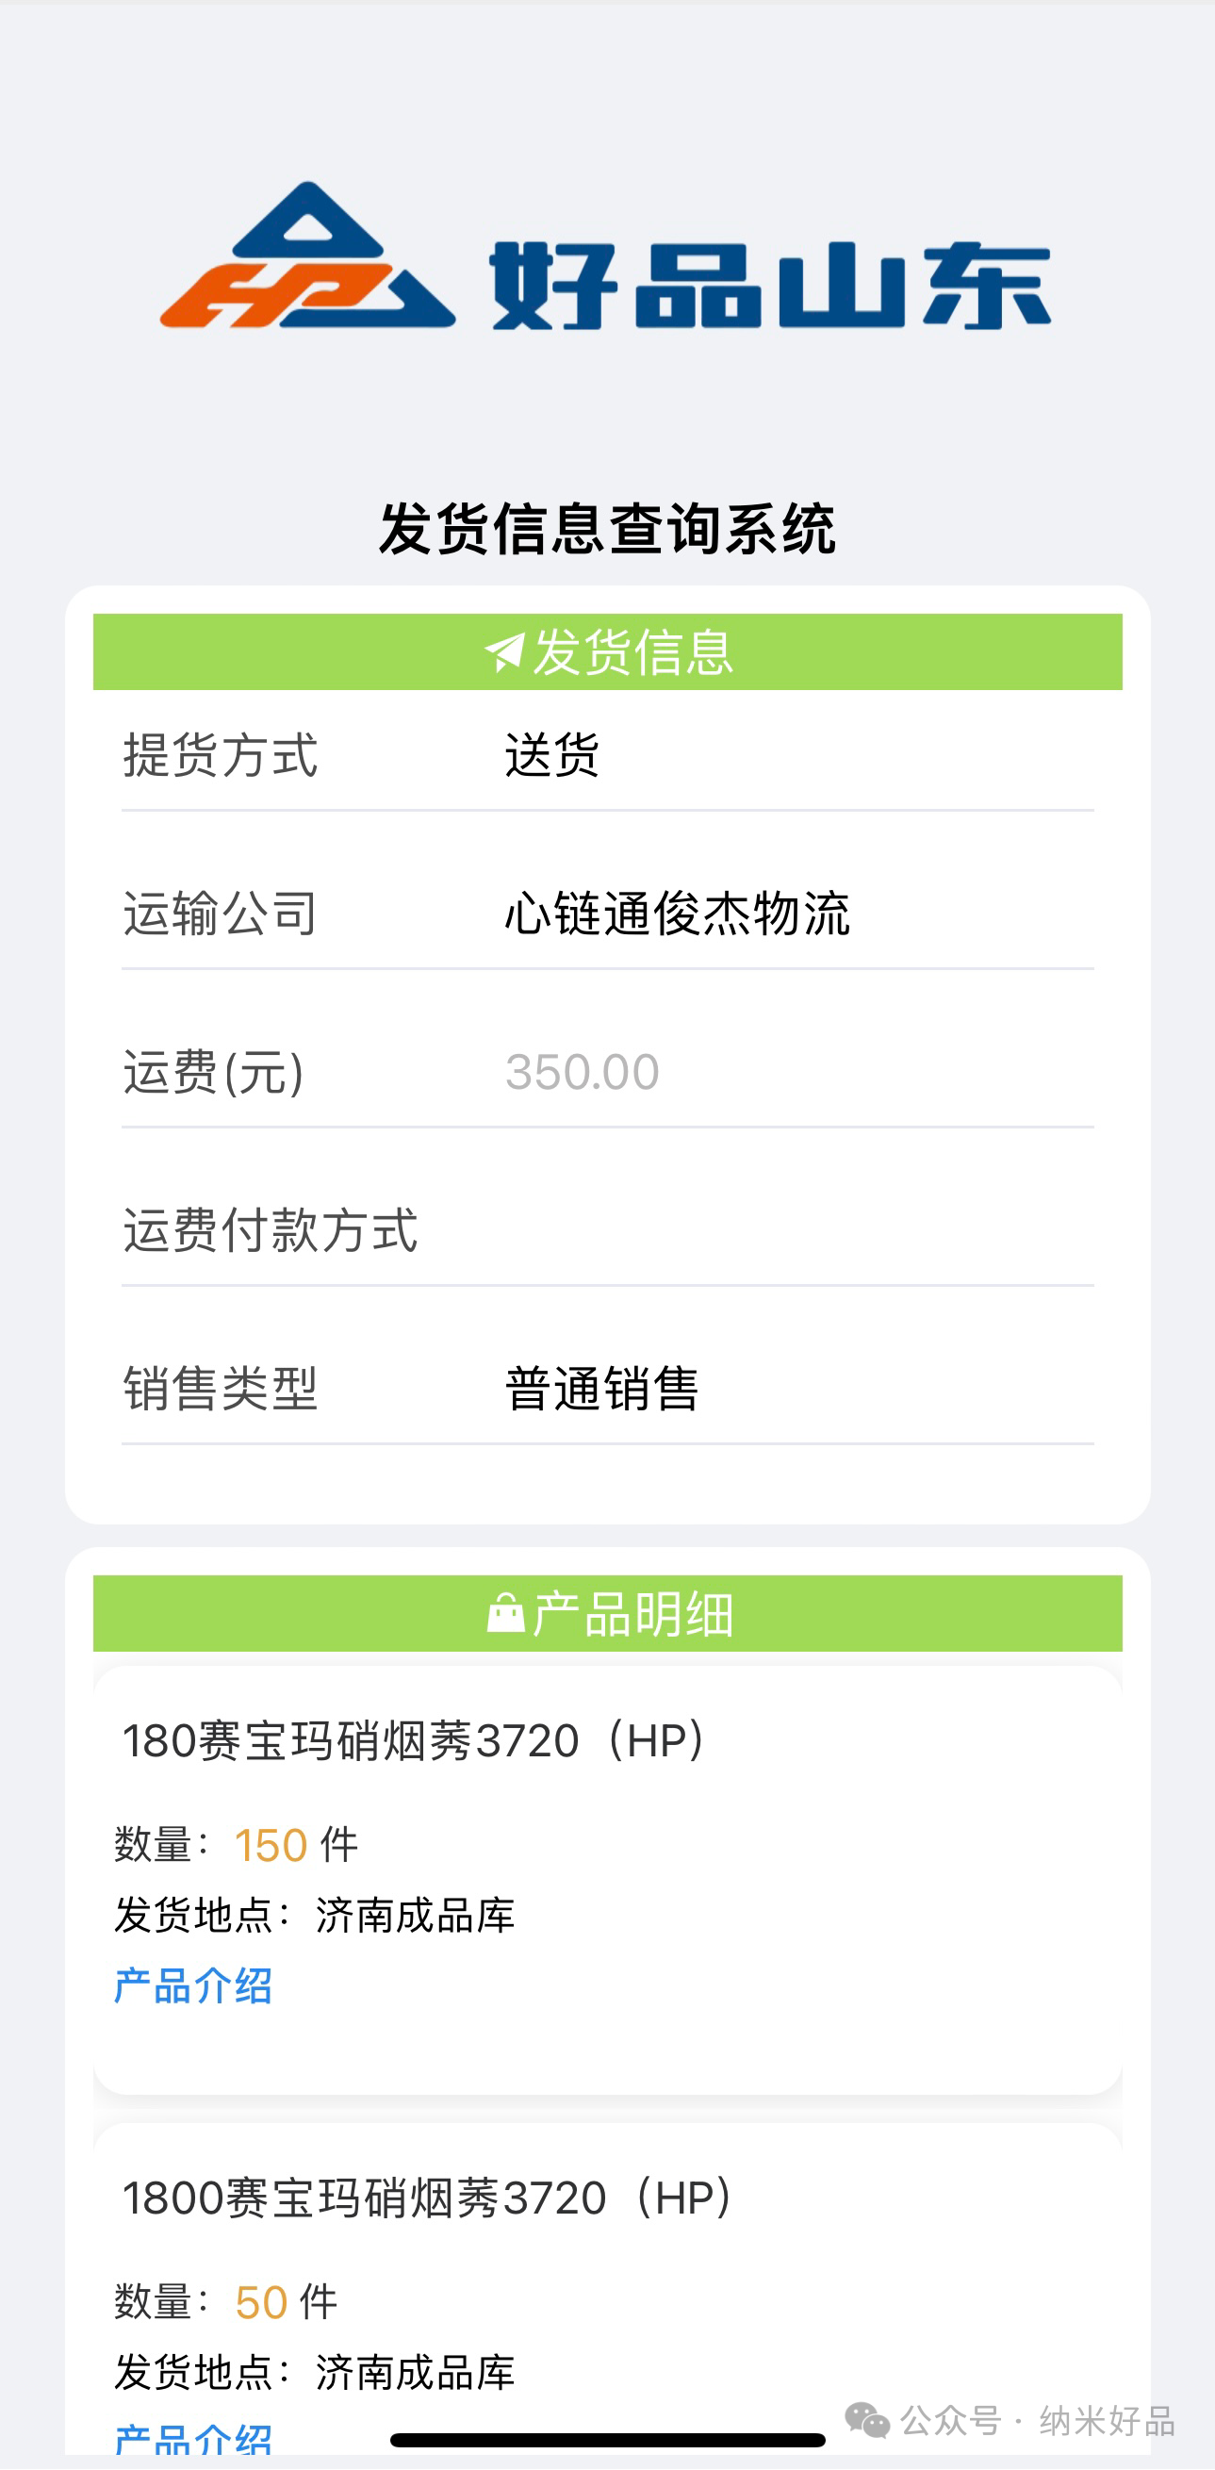Image resolution: width=1215 pixels, height=2470 pixels.
Task: Tap the paper plane icon beside 发货信息
Action: pos(504,652)
